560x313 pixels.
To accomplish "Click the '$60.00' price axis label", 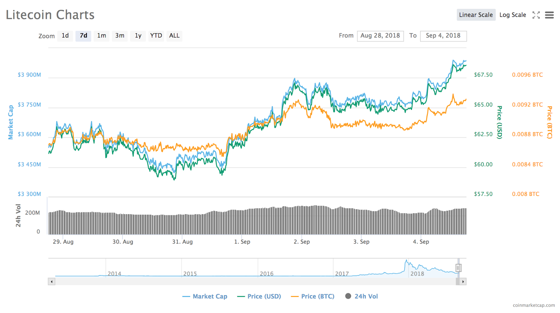I will point(483,164).
